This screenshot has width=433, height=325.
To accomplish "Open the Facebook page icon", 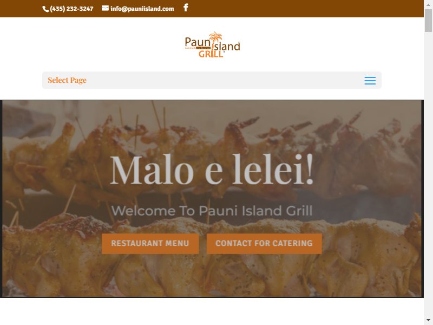I will point(186,8).
